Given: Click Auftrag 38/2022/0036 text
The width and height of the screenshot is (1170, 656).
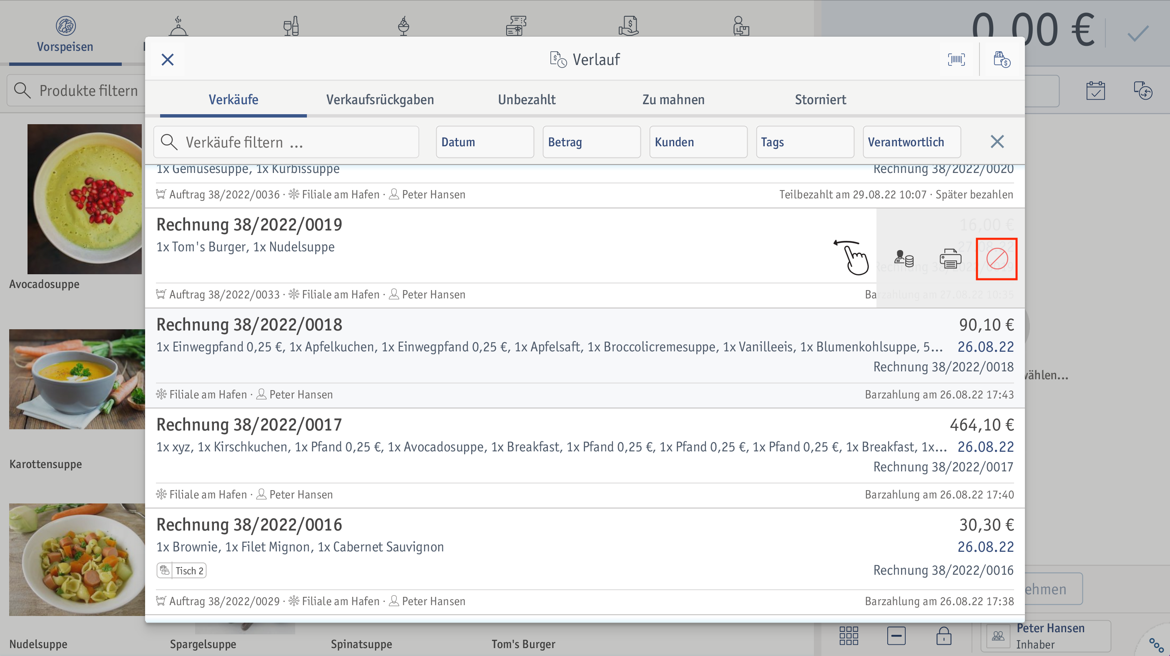Looking at the screenshot, I should pos(224,195).
